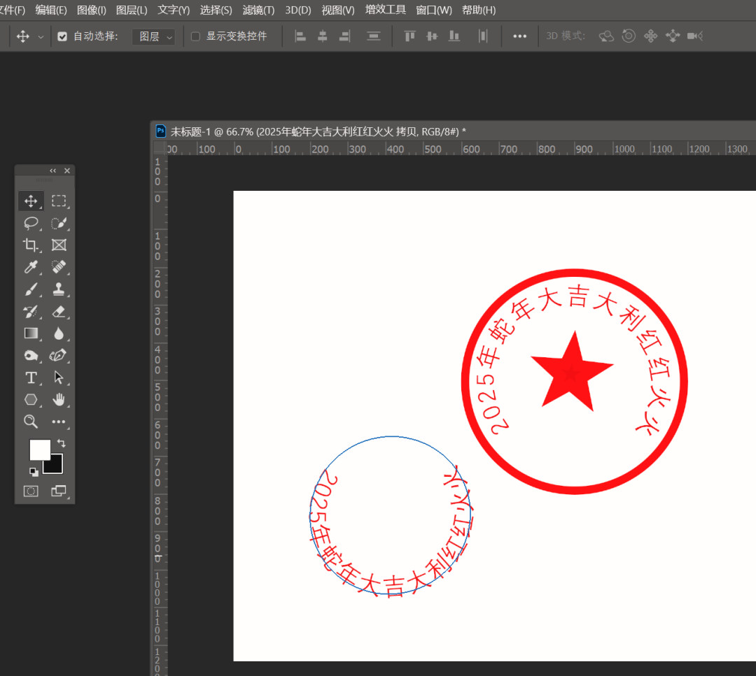Open the 编辑(E) menu

coord(51,10)
